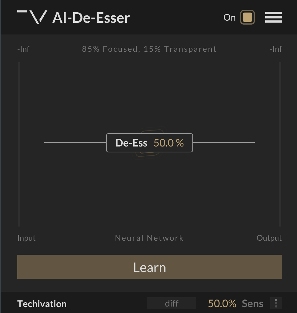The width and height of the screenshot is (297, 313).
Task: Click the output -Inf level readout
Action: coord(275,49)
